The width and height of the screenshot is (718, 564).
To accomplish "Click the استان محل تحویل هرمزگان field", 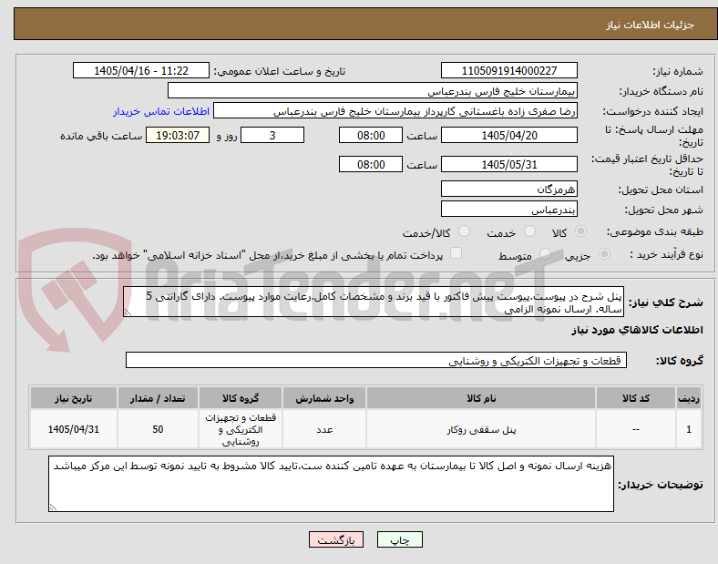I will 508,189.
